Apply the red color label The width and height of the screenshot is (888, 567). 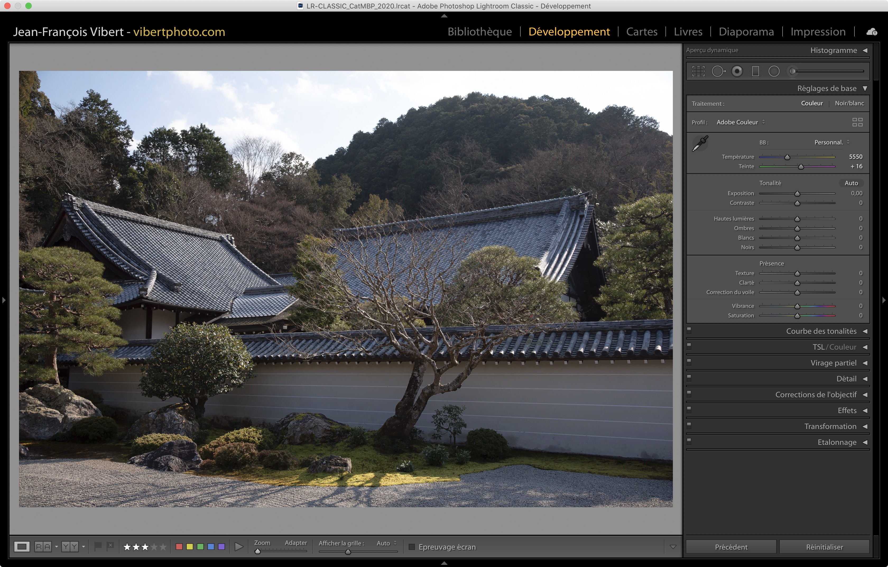(x=179, y=547)
